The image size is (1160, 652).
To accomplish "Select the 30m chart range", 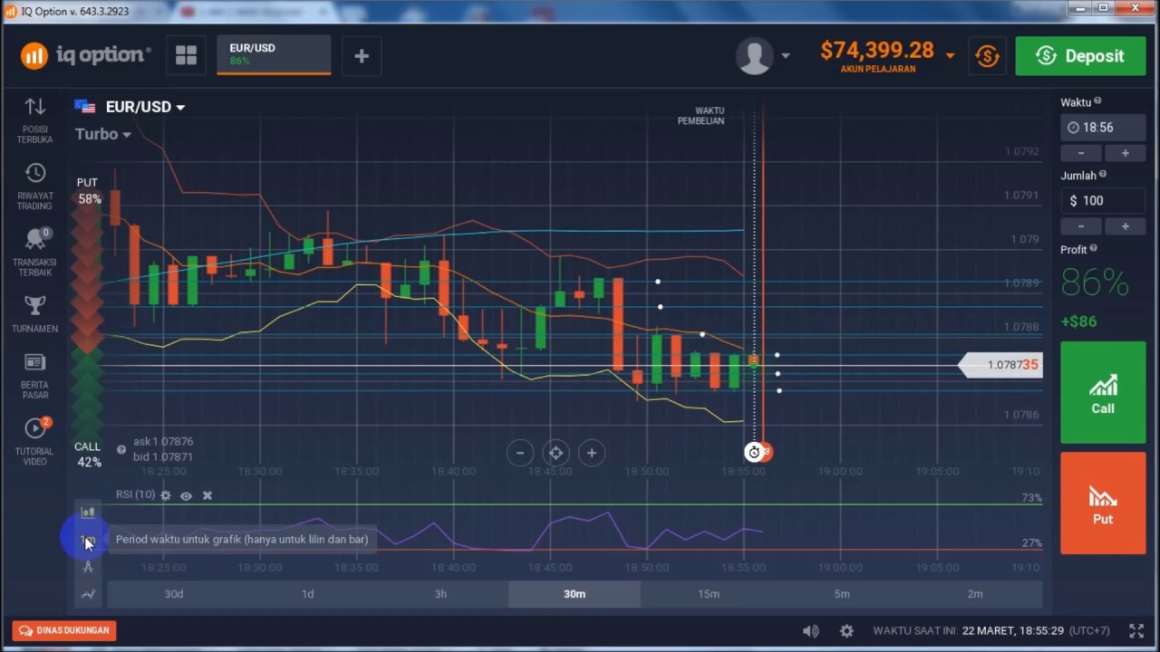I will point(575,594).
